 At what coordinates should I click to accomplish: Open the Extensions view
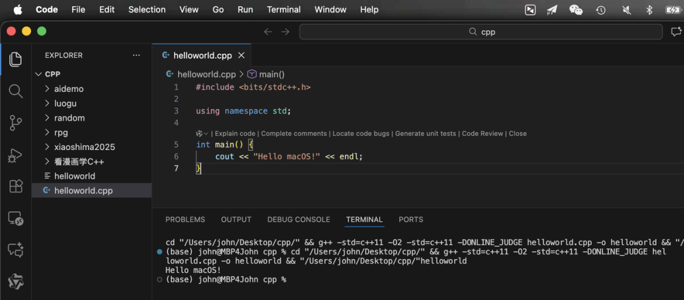tap(16, 186)
